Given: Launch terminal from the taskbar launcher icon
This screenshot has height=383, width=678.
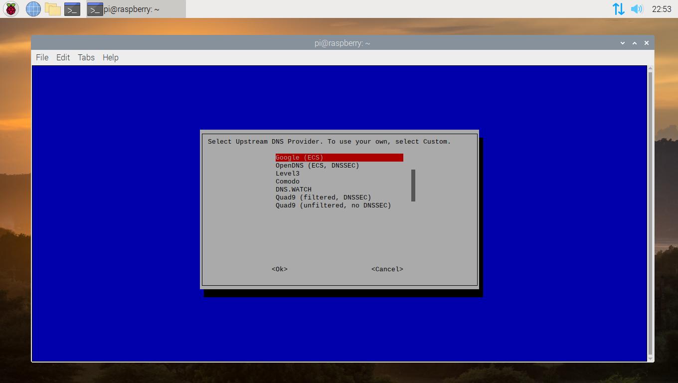Looking at the screenshot, I should click(x=72, y=9).
